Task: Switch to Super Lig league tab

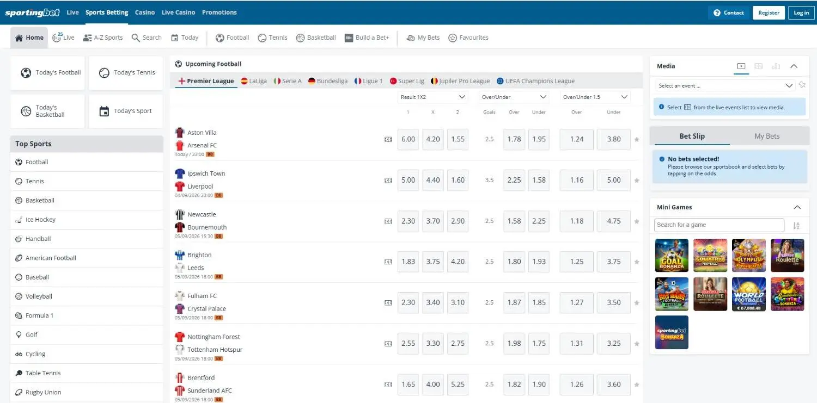Action: coord(407,81)
